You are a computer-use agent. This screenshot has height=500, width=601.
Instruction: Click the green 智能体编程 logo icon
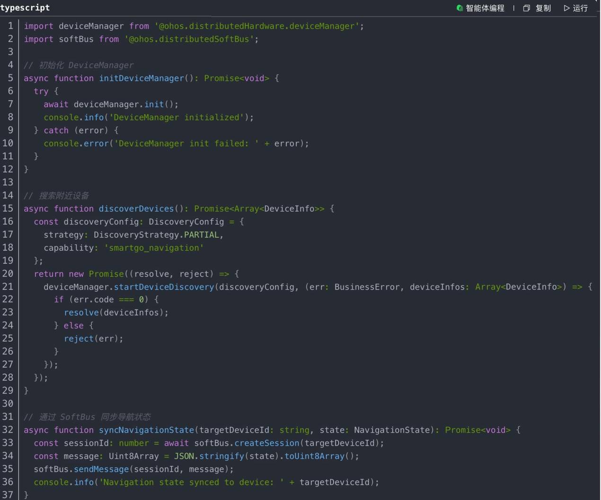click(x=459, y=8)
